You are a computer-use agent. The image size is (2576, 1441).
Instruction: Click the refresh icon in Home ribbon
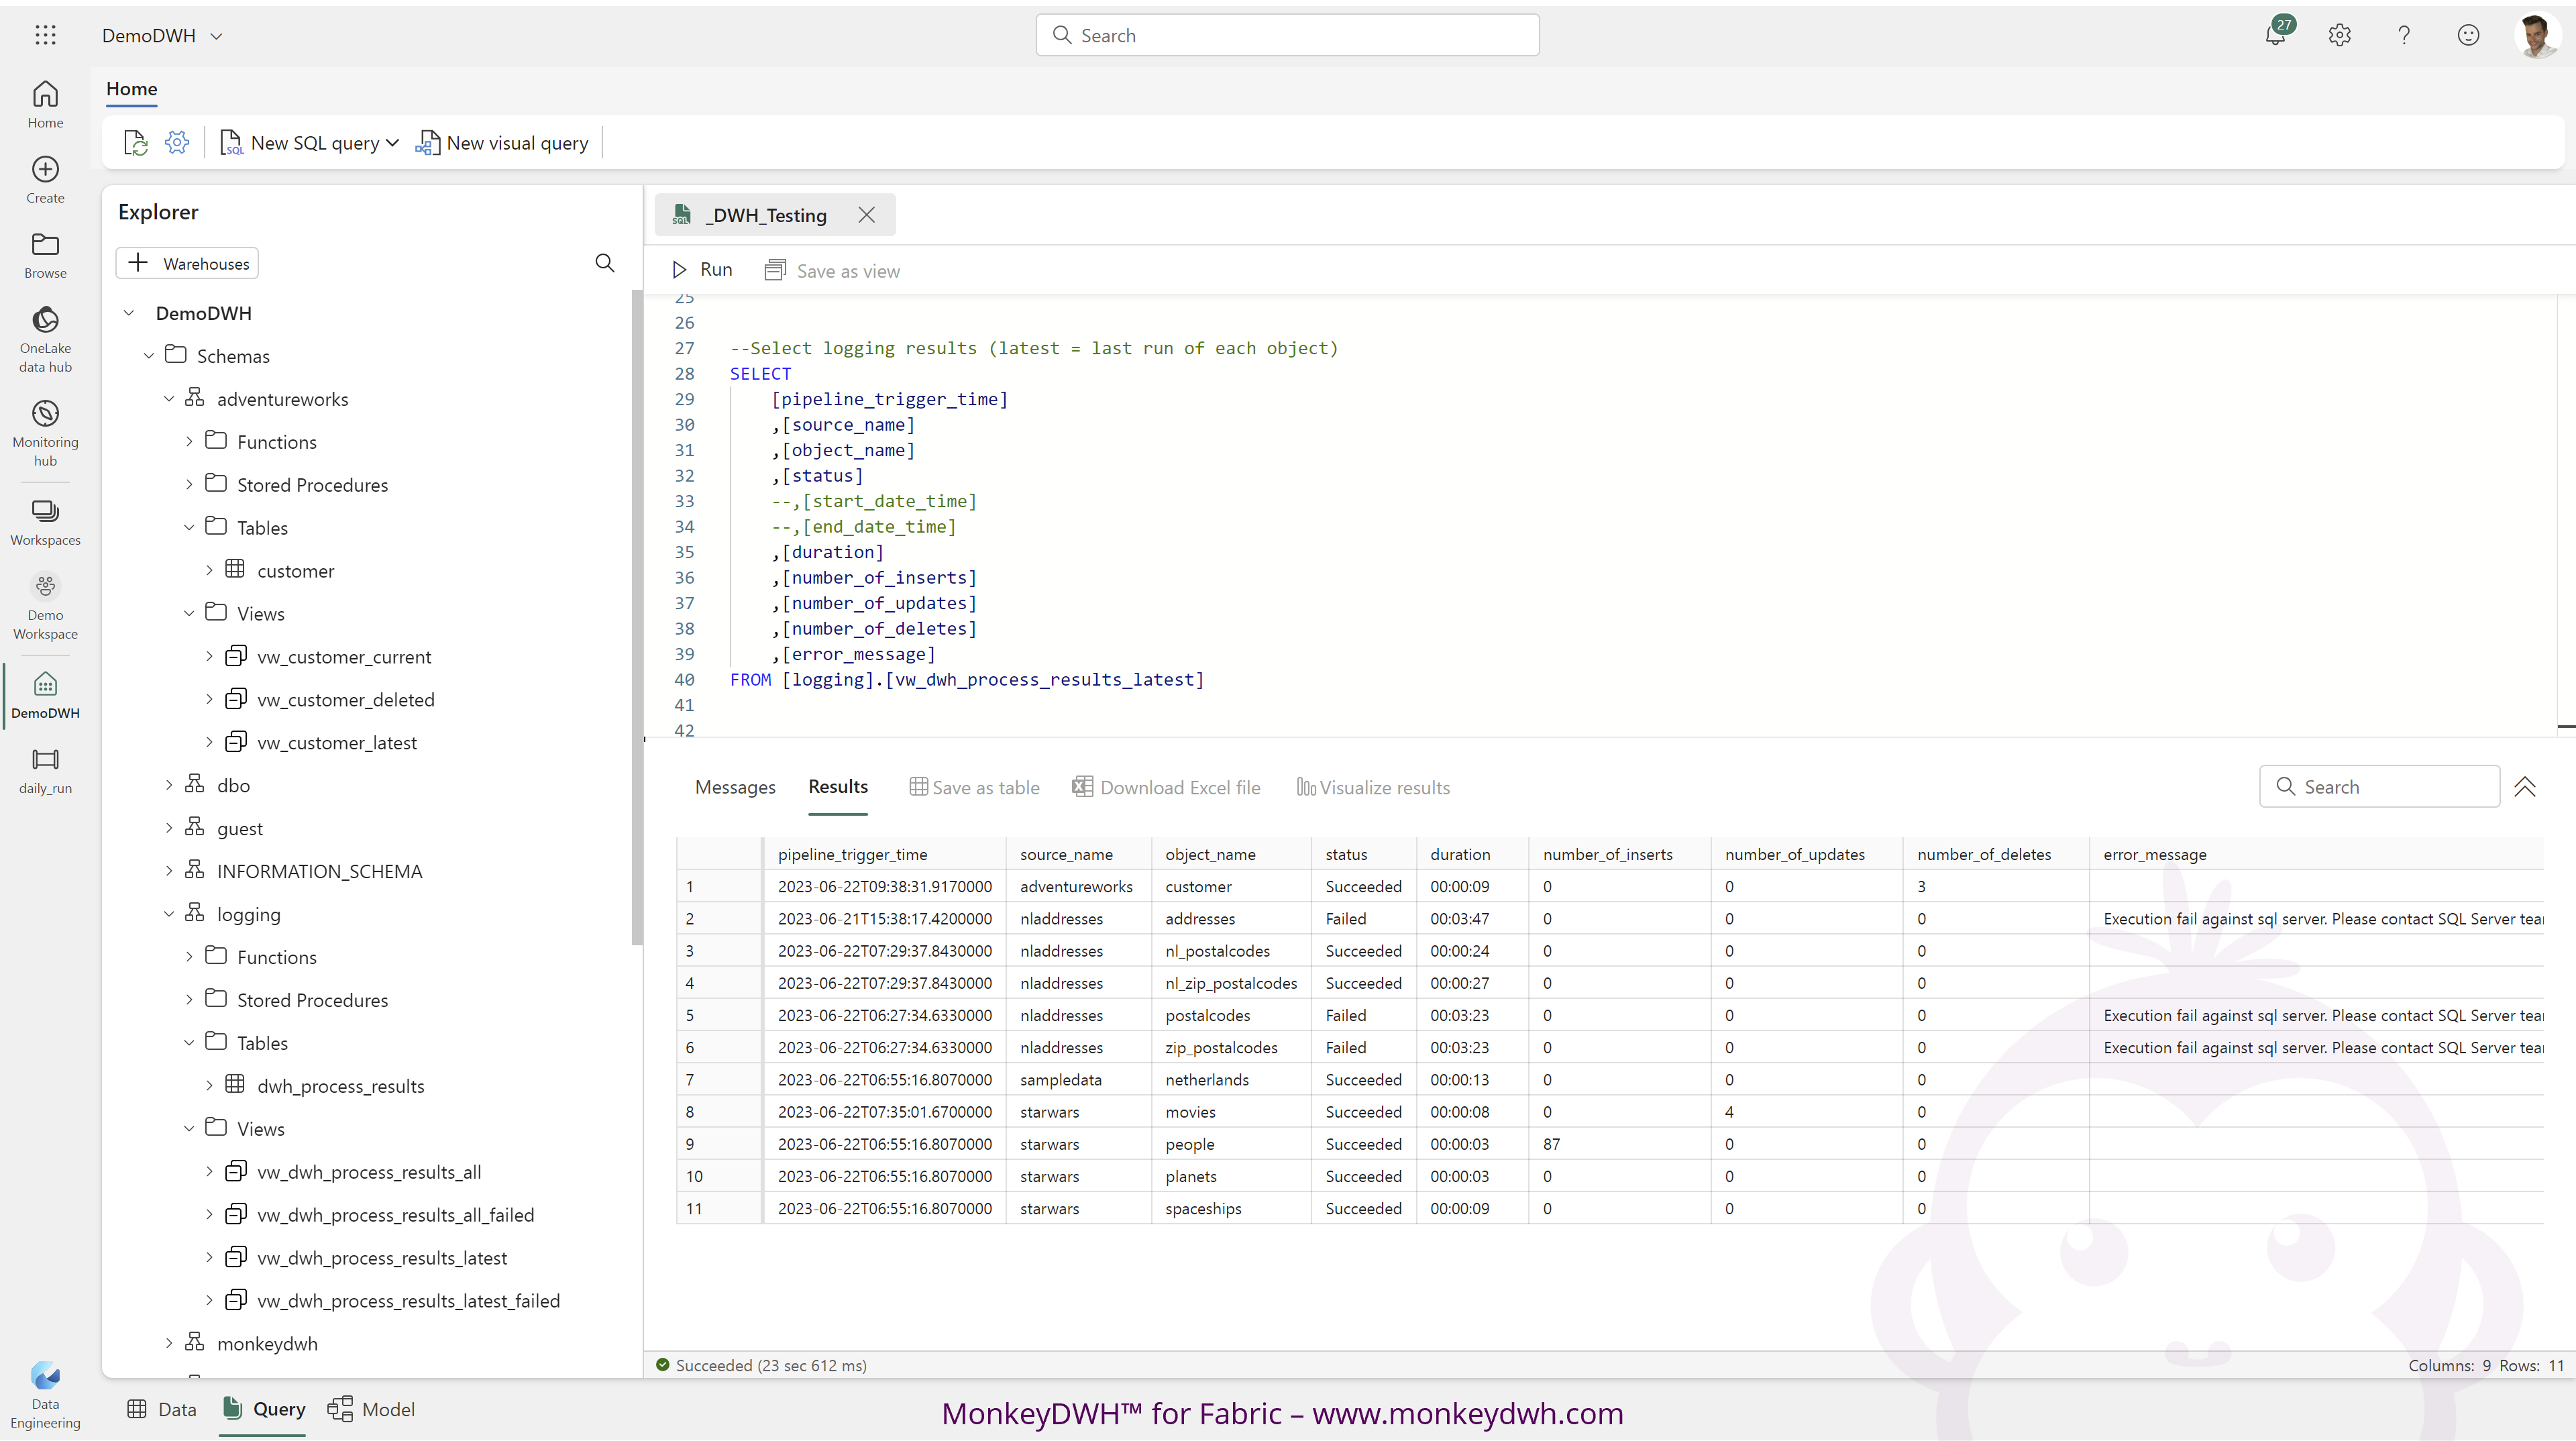pos(135,143)
